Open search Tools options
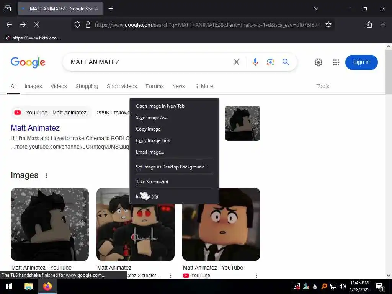This screenshot has height=294, width=392. 323,86
